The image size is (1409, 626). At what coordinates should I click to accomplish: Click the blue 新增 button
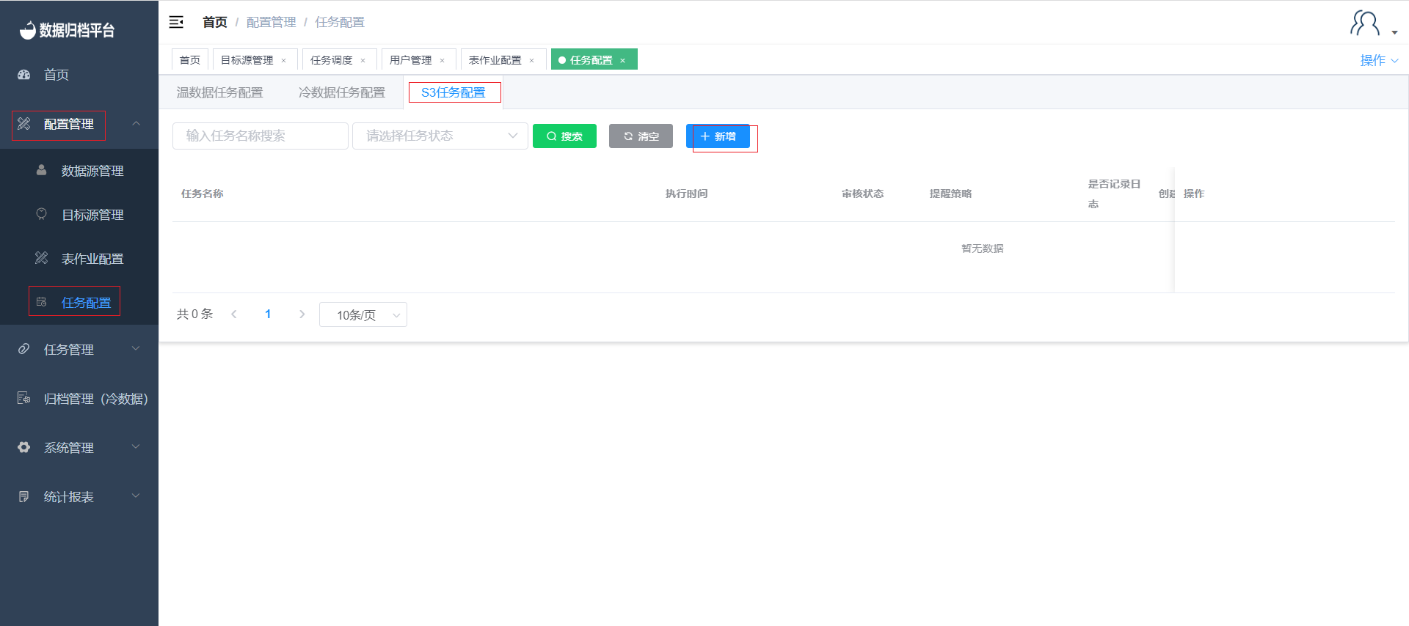tap(718, 136)
